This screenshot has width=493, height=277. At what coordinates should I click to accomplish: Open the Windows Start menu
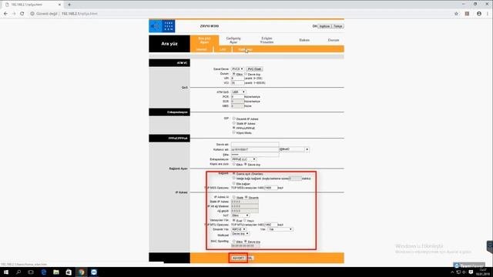(6, 272)
